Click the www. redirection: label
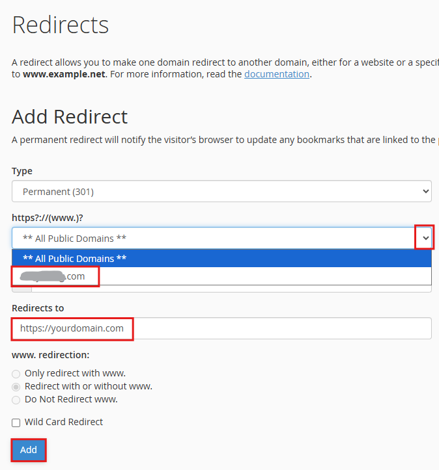 (50, 356)
